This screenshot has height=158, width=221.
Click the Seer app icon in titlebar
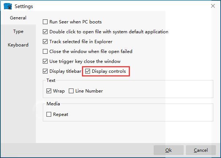point(8,6)
